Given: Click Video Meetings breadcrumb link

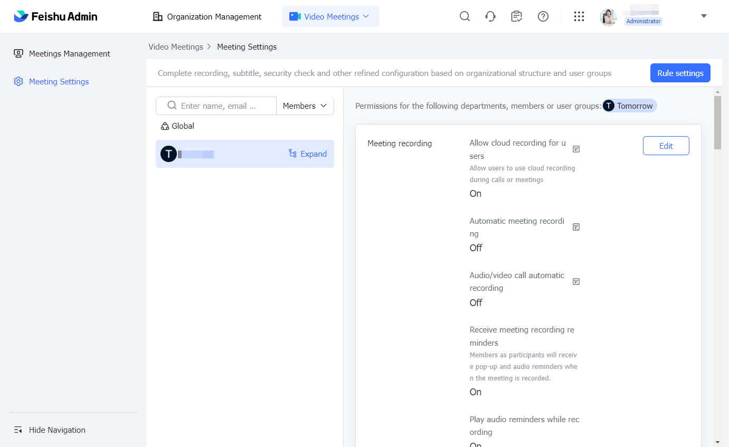Looking at the screenshot, I should click(176, 47).
